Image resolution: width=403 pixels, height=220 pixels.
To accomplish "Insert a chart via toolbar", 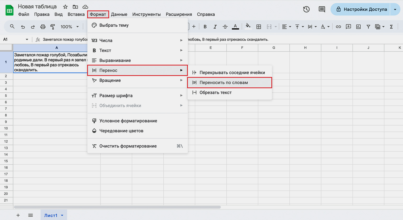I will [x=358, y=27].
